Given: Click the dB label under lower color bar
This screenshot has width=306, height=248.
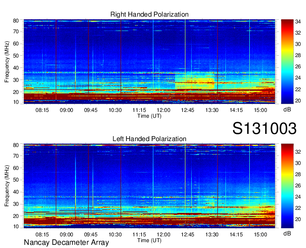Looking at the screenshot, I should (287, 233).
